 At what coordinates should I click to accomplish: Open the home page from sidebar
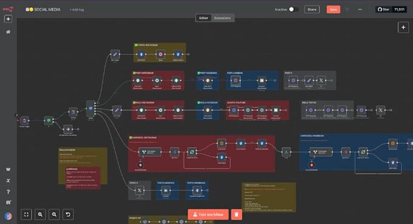[x=8, y=32]
